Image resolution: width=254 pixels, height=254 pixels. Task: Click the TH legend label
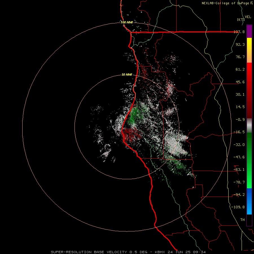(x=242, y=220)
